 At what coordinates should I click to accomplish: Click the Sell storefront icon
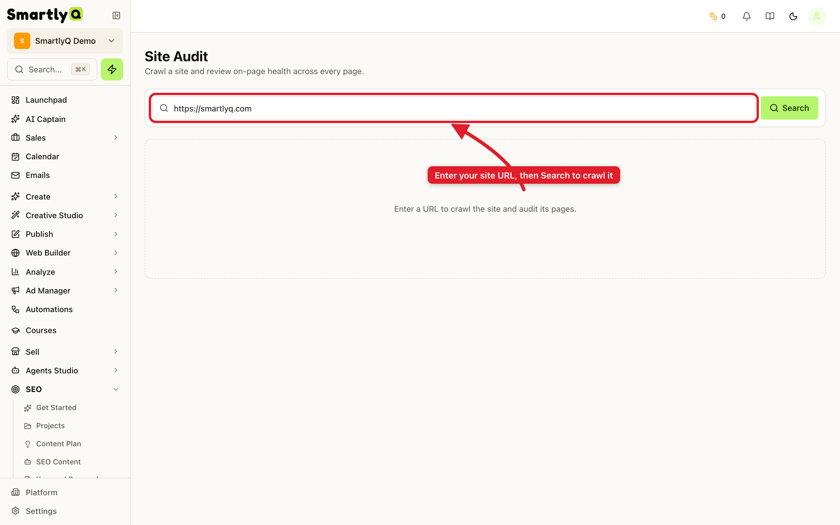(15, 352)
